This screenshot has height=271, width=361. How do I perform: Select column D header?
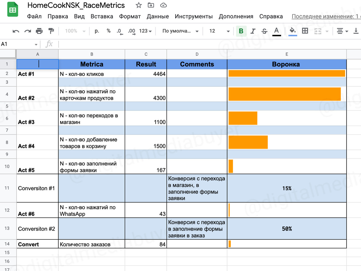tap(197, 54)
